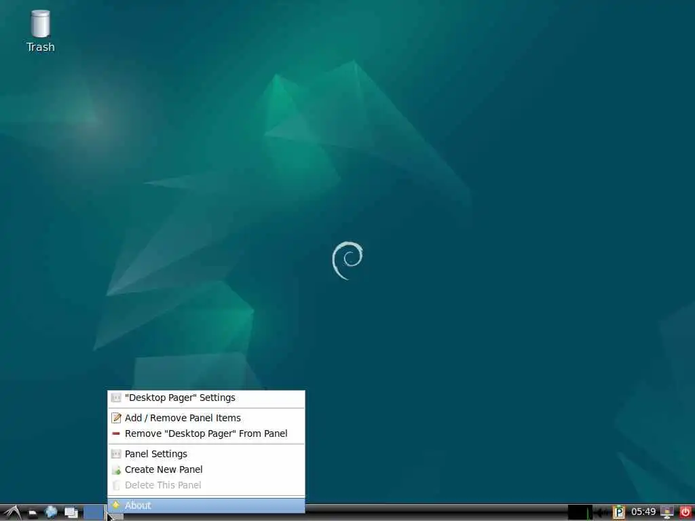The height and width of the screenshot is (521, 695).
Task: Click the 05:49 panel clock
Action: point(643,512)
